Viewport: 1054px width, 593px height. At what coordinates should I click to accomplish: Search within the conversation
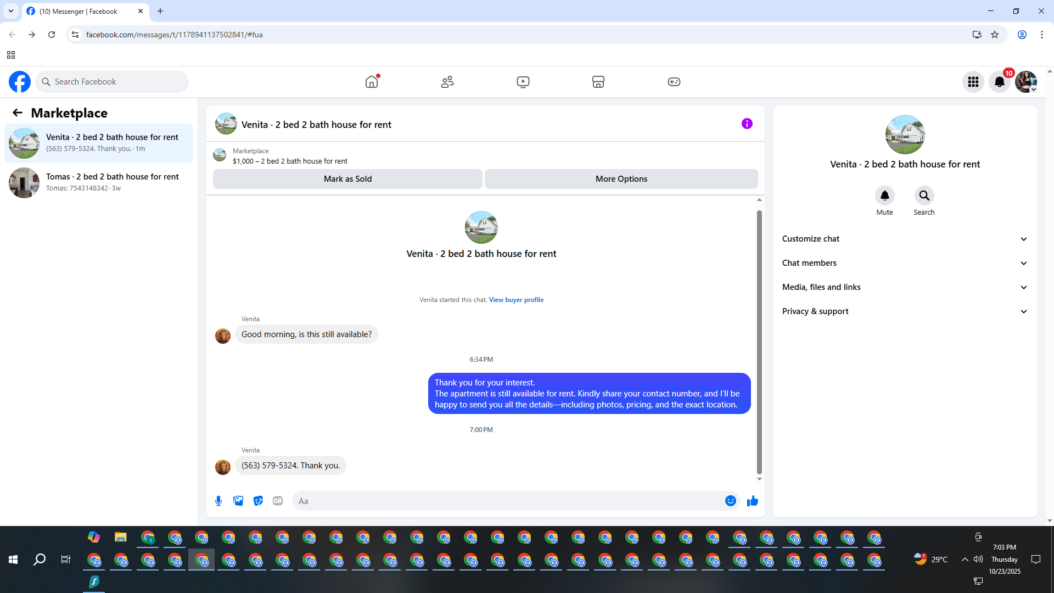(x=924, y=195)
